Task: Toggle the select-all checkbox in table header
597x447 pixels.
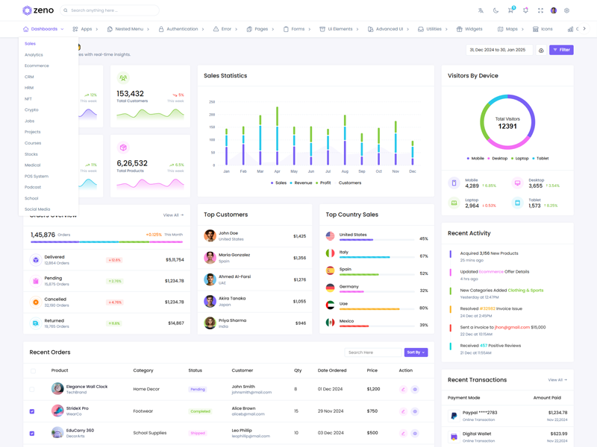Action: click(33, 370)
